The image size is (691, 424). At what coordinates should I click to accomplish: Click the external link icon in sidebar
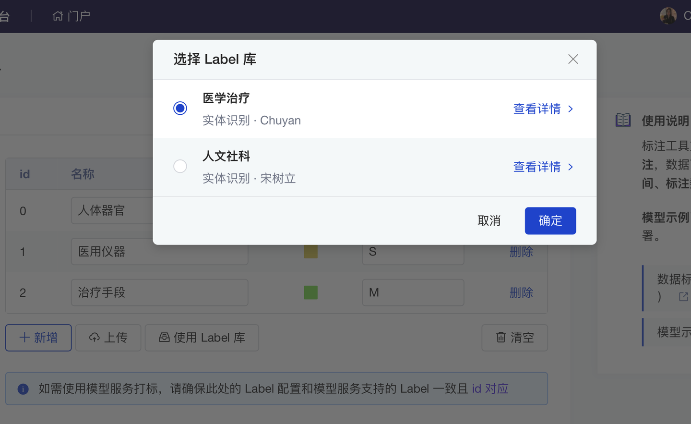[683, 297]
